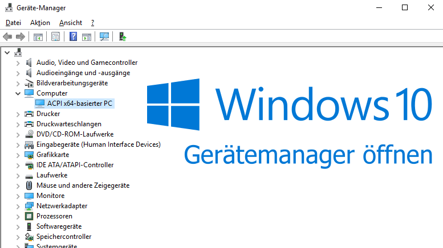Image resolution: width=443 pixels, height=248 pixels.
Task: Maximize the Geräte-Manager window
Action: point(405,7)
